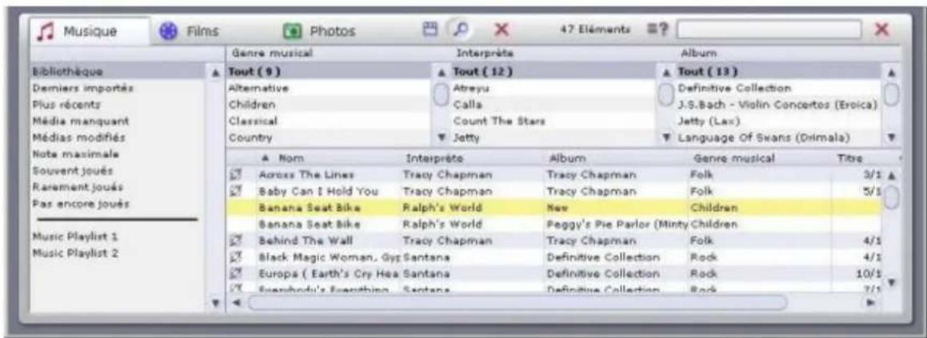Select Pas encore joués in the sidebar
The width and height of the screenshot is (927, 338).
pos(118,204)
